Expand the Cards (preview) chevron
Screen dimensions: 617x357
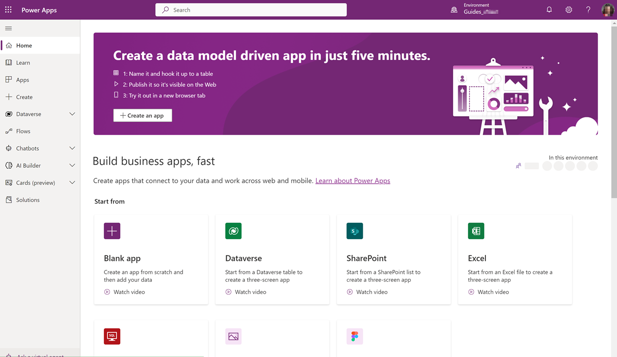pos(72,183)
